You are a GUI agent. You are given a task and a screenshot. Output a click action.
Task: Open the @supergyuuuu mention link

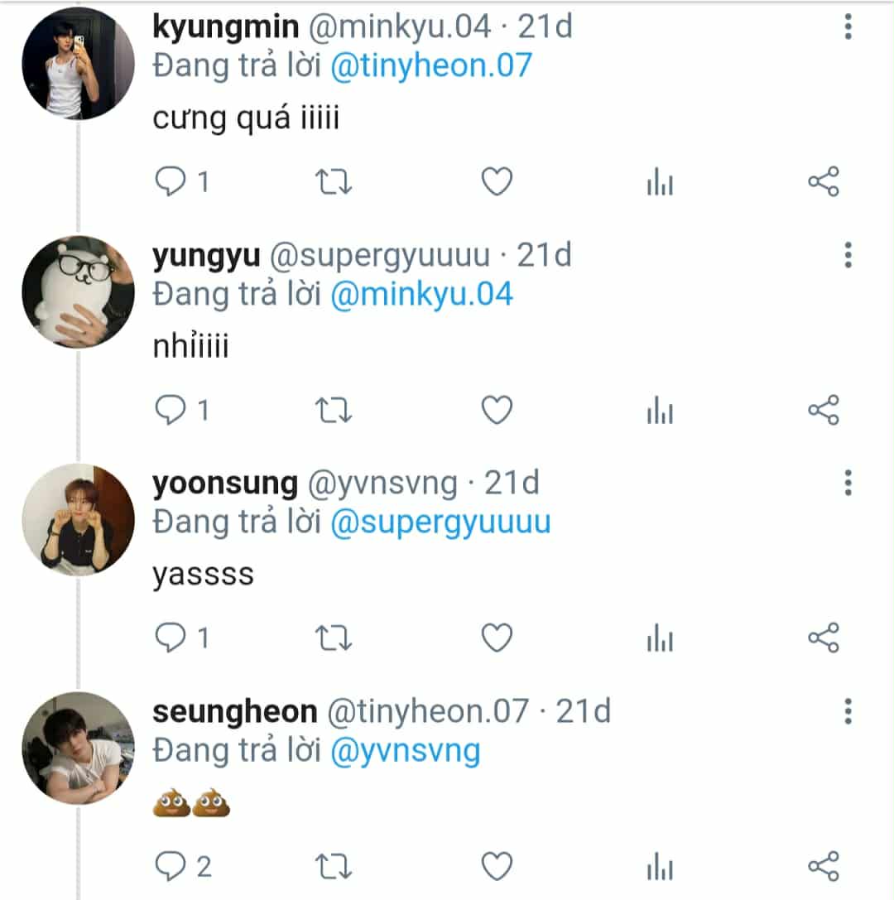click(440, 522)
